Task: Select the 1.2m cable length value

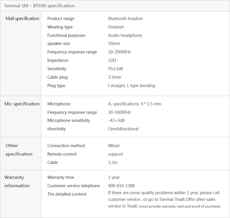Action: click(x=113, y=163)
